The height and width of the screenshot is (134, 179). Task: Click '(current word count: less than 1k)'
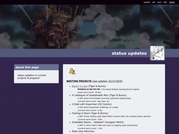[93, 101]
